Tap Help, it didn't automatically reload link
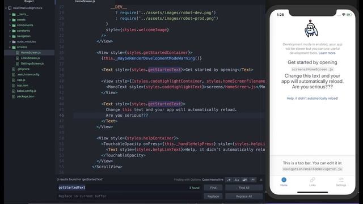The image size is (363, 204). (313, 99)
